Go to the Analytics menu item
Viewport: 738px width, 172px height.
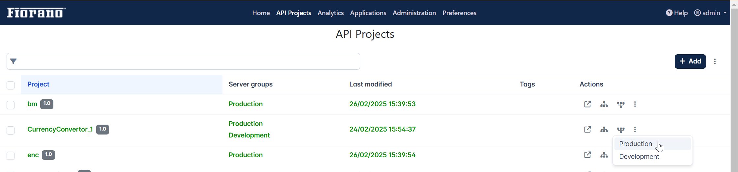coord(330,13)
